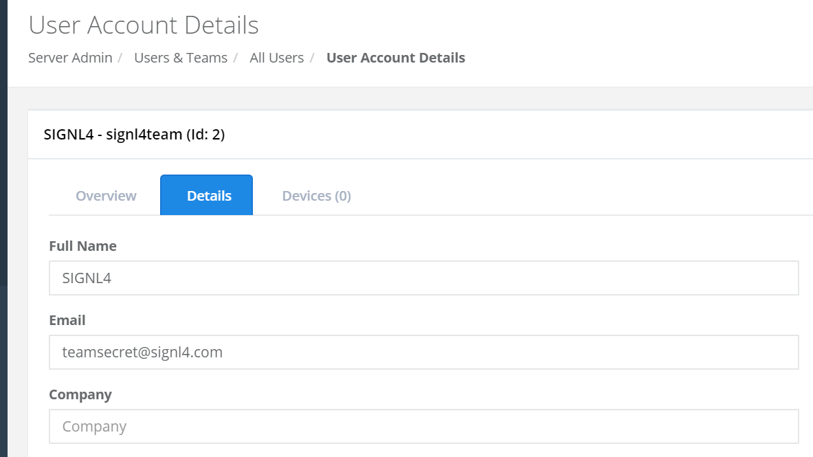
Task: Open Users & Teams breadcrumb link
Action: pos(181,58)
